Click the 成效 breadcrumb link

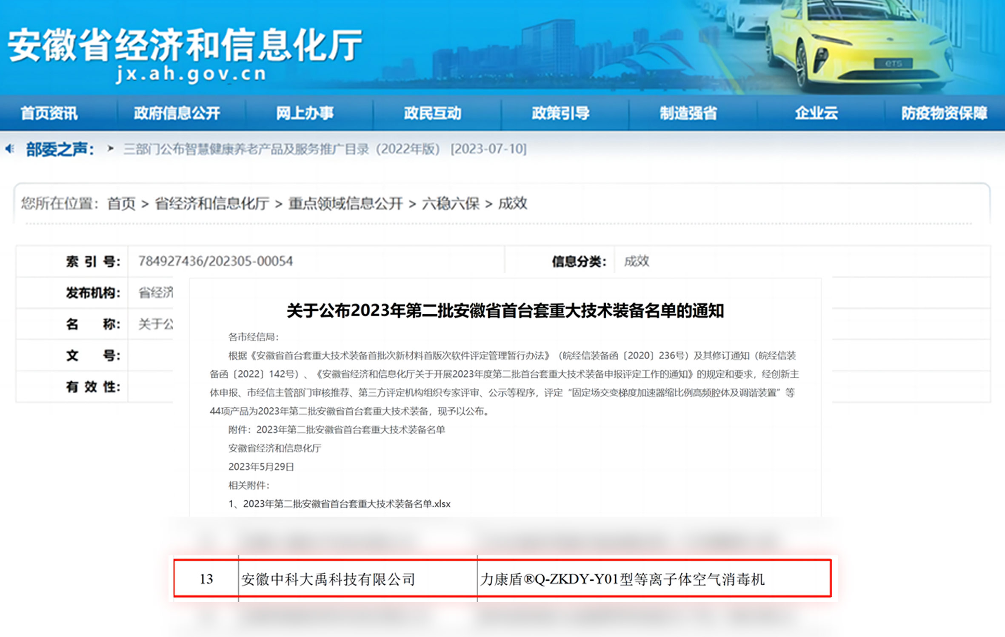512,204
